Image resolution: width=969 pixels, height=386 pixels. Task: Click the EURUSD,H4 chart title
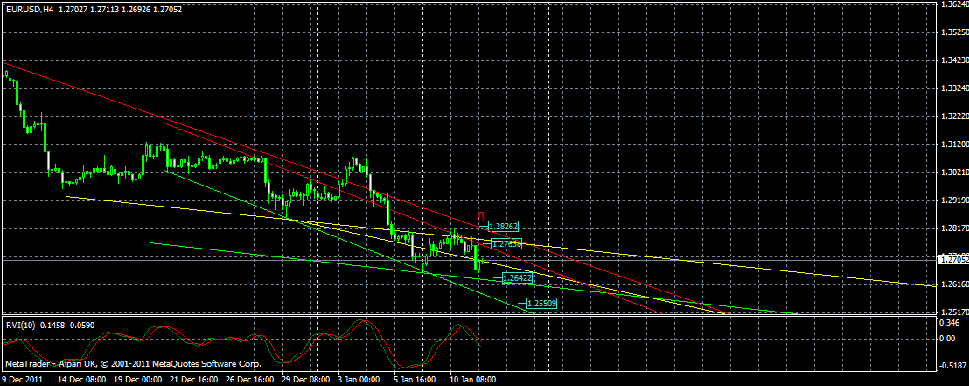tap(29, 10)
